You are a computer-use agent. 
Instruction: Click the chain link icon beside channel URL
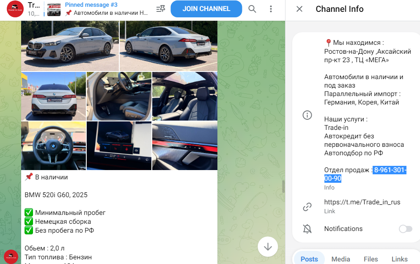(307, 206)
